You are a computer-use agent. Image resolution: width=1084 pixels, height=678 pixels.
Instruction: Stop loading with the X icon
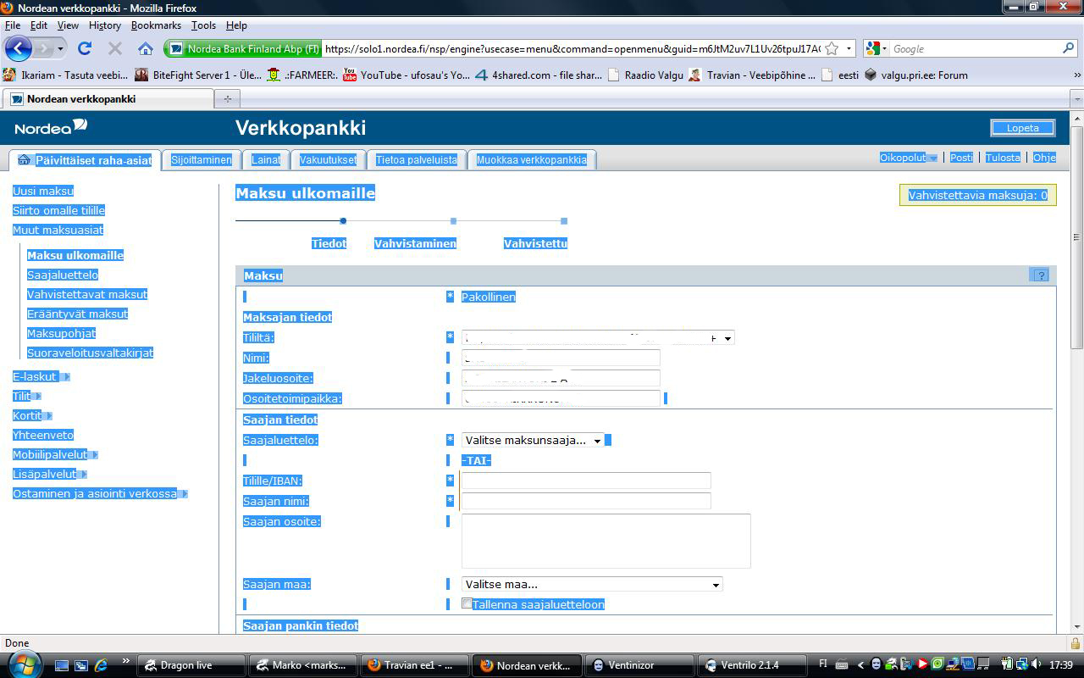click(x=115, y=48)
